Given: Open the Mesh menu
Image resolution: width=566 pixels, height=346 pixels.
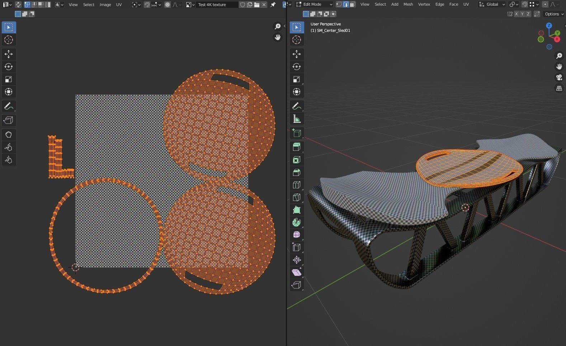Looking at the screenshot, I should [408, 4].
